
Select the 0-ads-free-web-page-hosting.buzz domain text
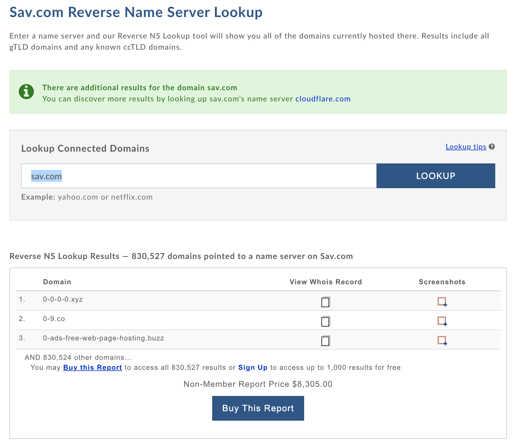tap(103, 338)
